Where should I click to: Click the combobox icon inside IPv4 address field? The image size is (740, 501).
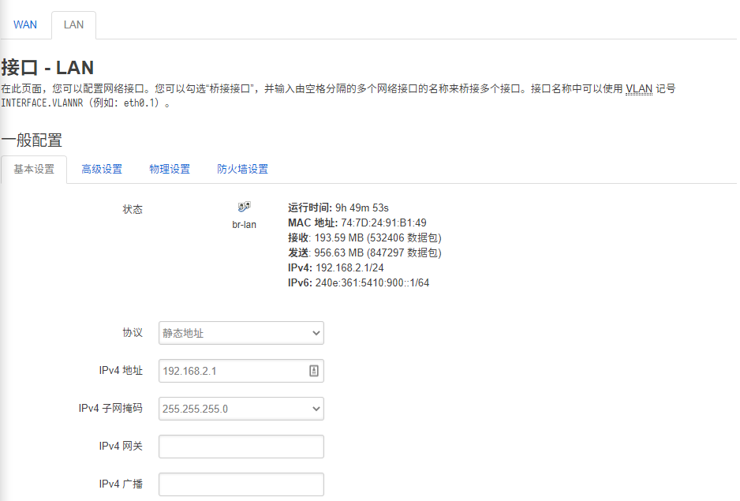[x=316, y=371]
